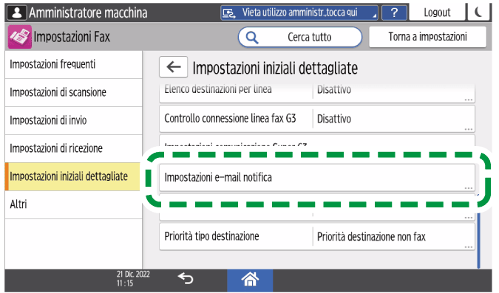Select Impostazioni di ricezione section
Image resolution: width=499 pixels, height=293 pixels.
pyautogui.click(x=73, y=148)
